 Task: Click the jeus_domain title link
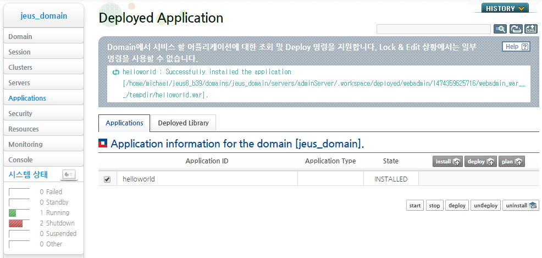point(43,16)
